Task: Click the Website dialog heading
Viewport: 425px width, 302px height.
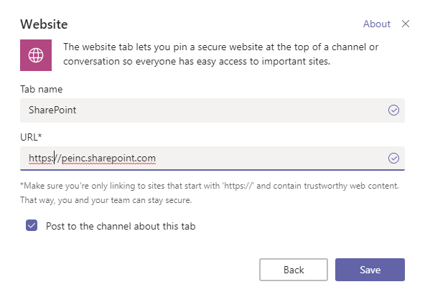Action: click(x=44, y=24)
